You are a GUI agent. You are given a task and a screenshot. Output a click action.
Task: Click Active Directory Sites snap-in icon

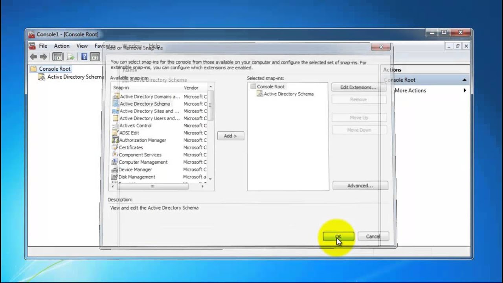click(x=116, y=111)
